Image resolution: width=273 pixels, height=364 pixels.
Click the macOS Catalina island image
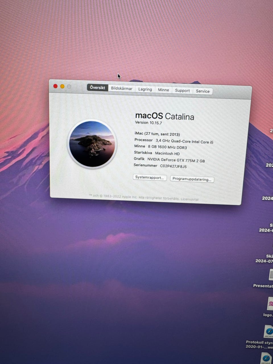pyautogui.click(x=92, y=144)
